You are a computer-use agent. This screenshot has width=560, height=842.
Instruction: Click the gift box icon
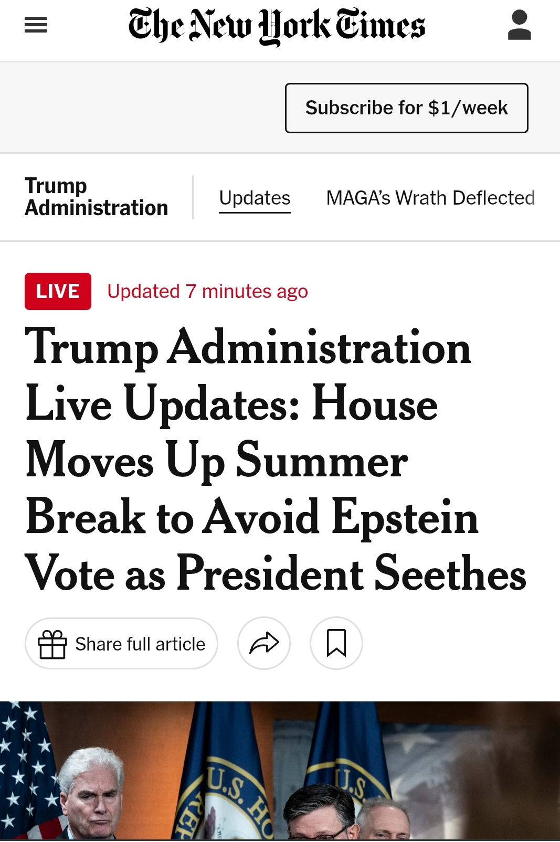coord(52,644)
